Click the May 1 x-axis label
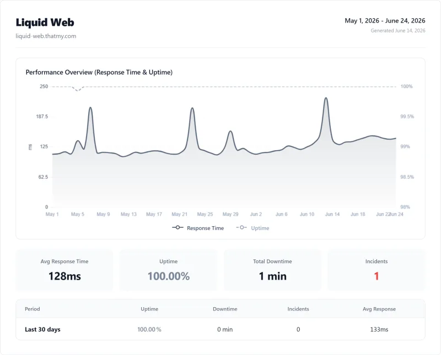This screenshot has width=441, height=355. (52, 214)
